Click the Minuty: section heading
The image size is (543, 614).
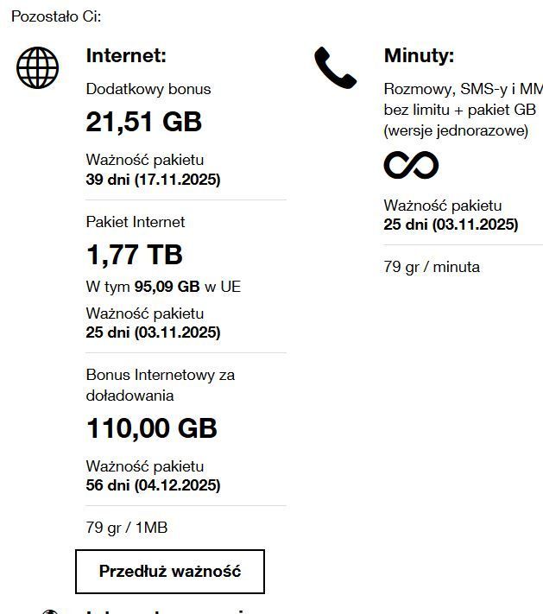click(x=419, y=56)
